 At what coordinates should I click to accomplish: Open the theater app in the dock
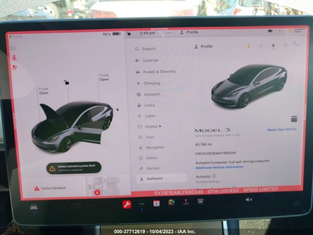pyautogui.click(x=201, y=201)
